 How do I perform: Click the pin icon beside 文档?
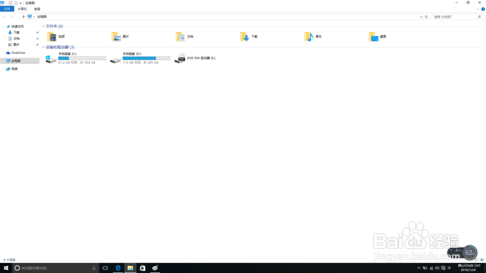click(x=37, y=39)
